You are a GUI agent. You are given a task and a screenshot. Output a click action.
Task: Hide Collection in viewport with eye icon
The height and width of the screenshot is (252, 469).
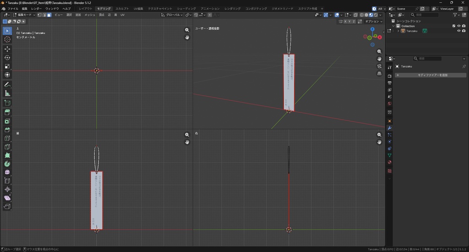[x=459, y=26]
